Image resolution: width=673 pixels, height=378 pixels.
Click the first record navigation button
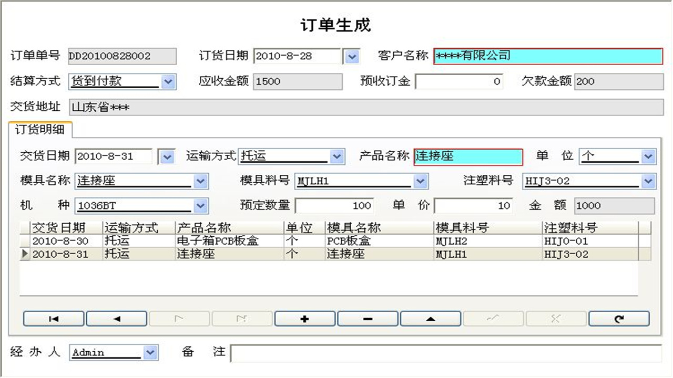pyautogui.click(x=53, y=318)
